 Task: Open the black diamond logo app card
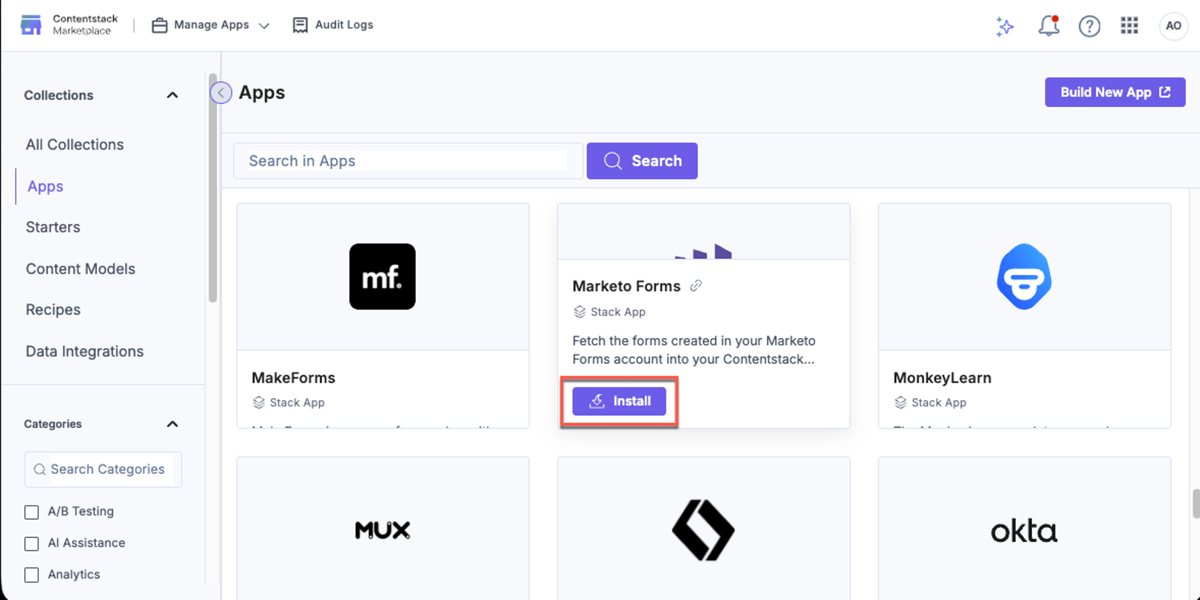click(x=703, y=530)
